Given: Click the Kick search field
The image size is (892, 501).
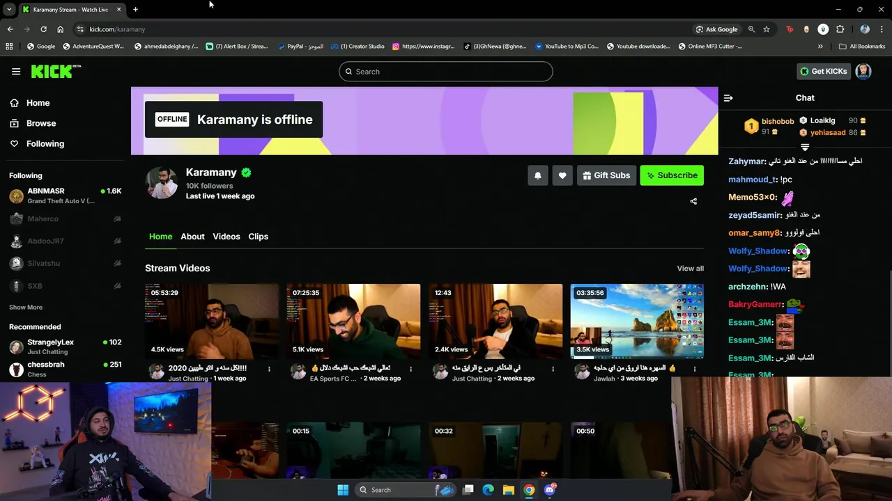Looking at the screenshot, I should (446, 72).
